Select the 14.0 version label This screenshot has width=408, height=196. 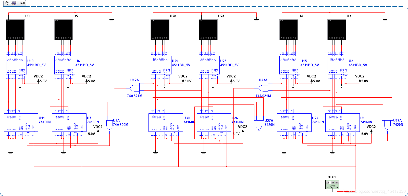(22, 3)
